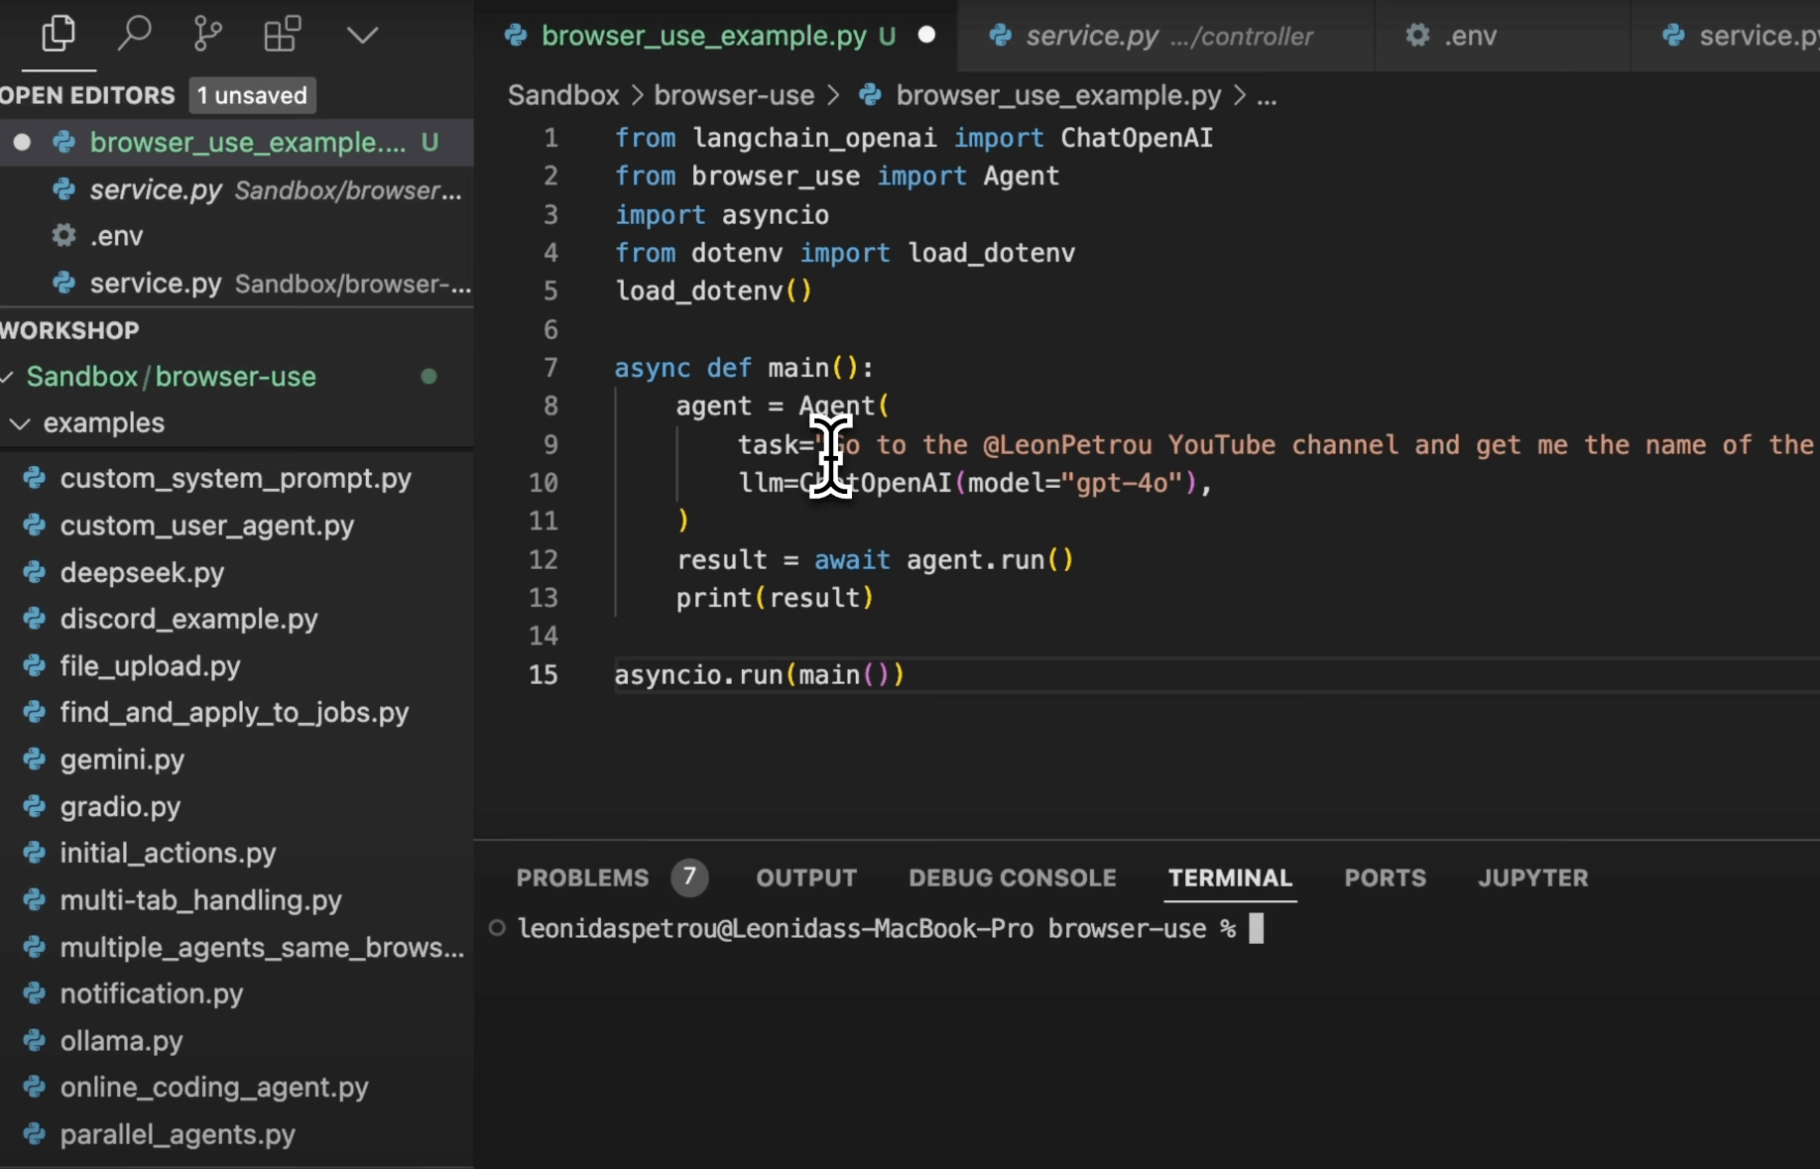
Task: Open PROBLEMS showing 7 issues
Action: [583, 877]
